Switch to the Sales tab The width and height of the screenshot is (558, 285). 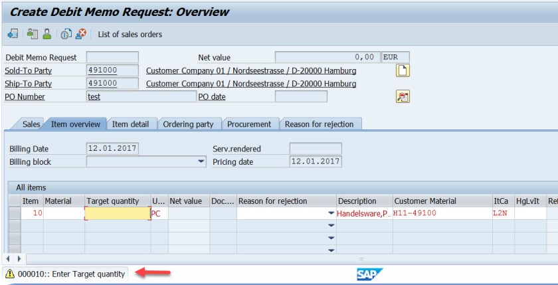pyautogui.click(x=31, y=124)
